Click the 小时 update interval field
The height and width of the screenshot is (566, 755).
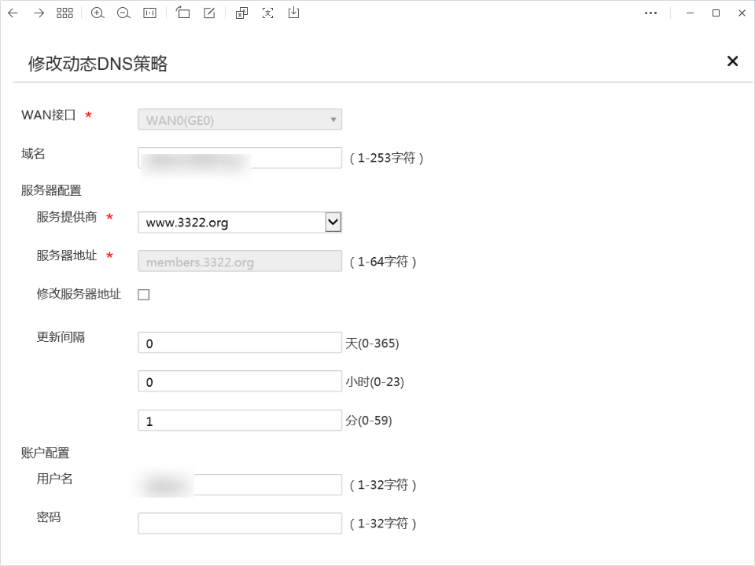[240, 381]
